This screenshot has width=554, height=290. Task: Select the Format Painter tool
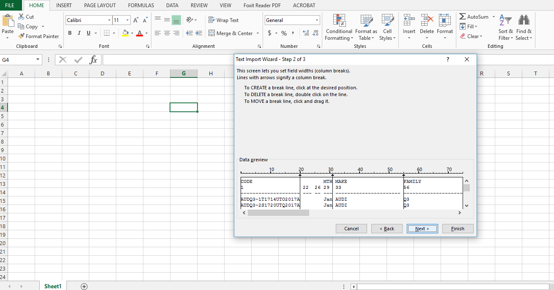click(38, 36)
